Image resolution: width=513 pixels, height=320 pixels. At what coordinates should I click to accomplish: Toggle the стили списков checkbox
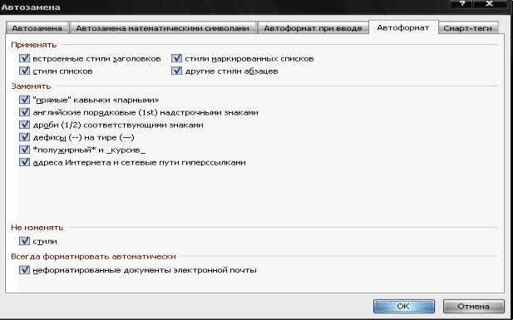pyautogui.click(x=25, y=71)
